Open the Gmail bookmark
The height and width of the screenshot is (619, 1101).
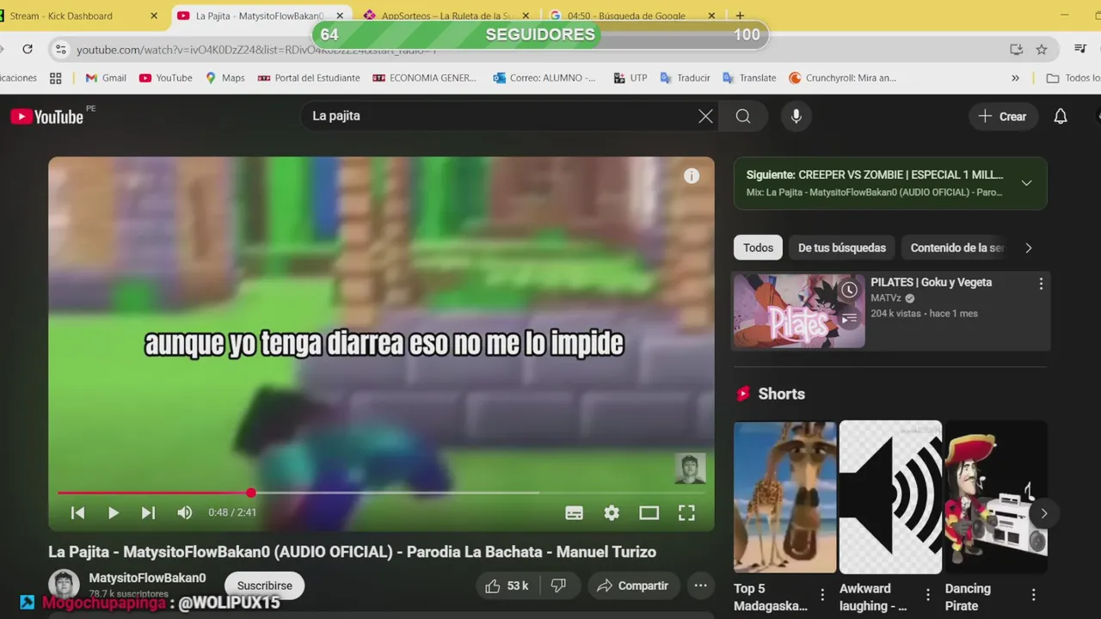coord(106,77)
